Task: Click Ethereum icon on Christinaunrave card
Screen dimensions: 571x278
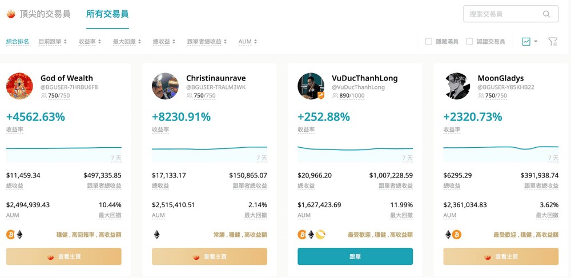Action: tap(156, 235)
